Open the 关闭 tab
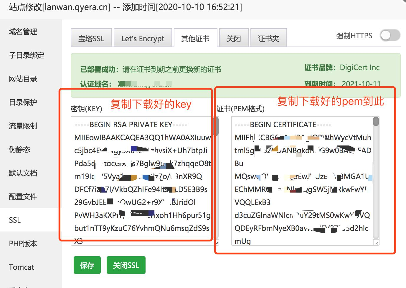Viewport: 406px width, 288px height. pyautogui.click(x=234, y=38)
